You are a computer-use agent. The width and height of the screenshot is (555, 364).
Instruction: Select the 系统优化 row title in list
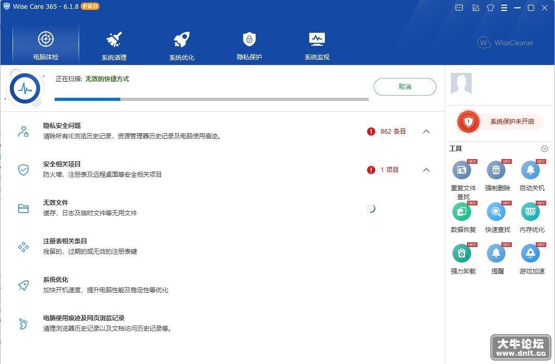56,280
